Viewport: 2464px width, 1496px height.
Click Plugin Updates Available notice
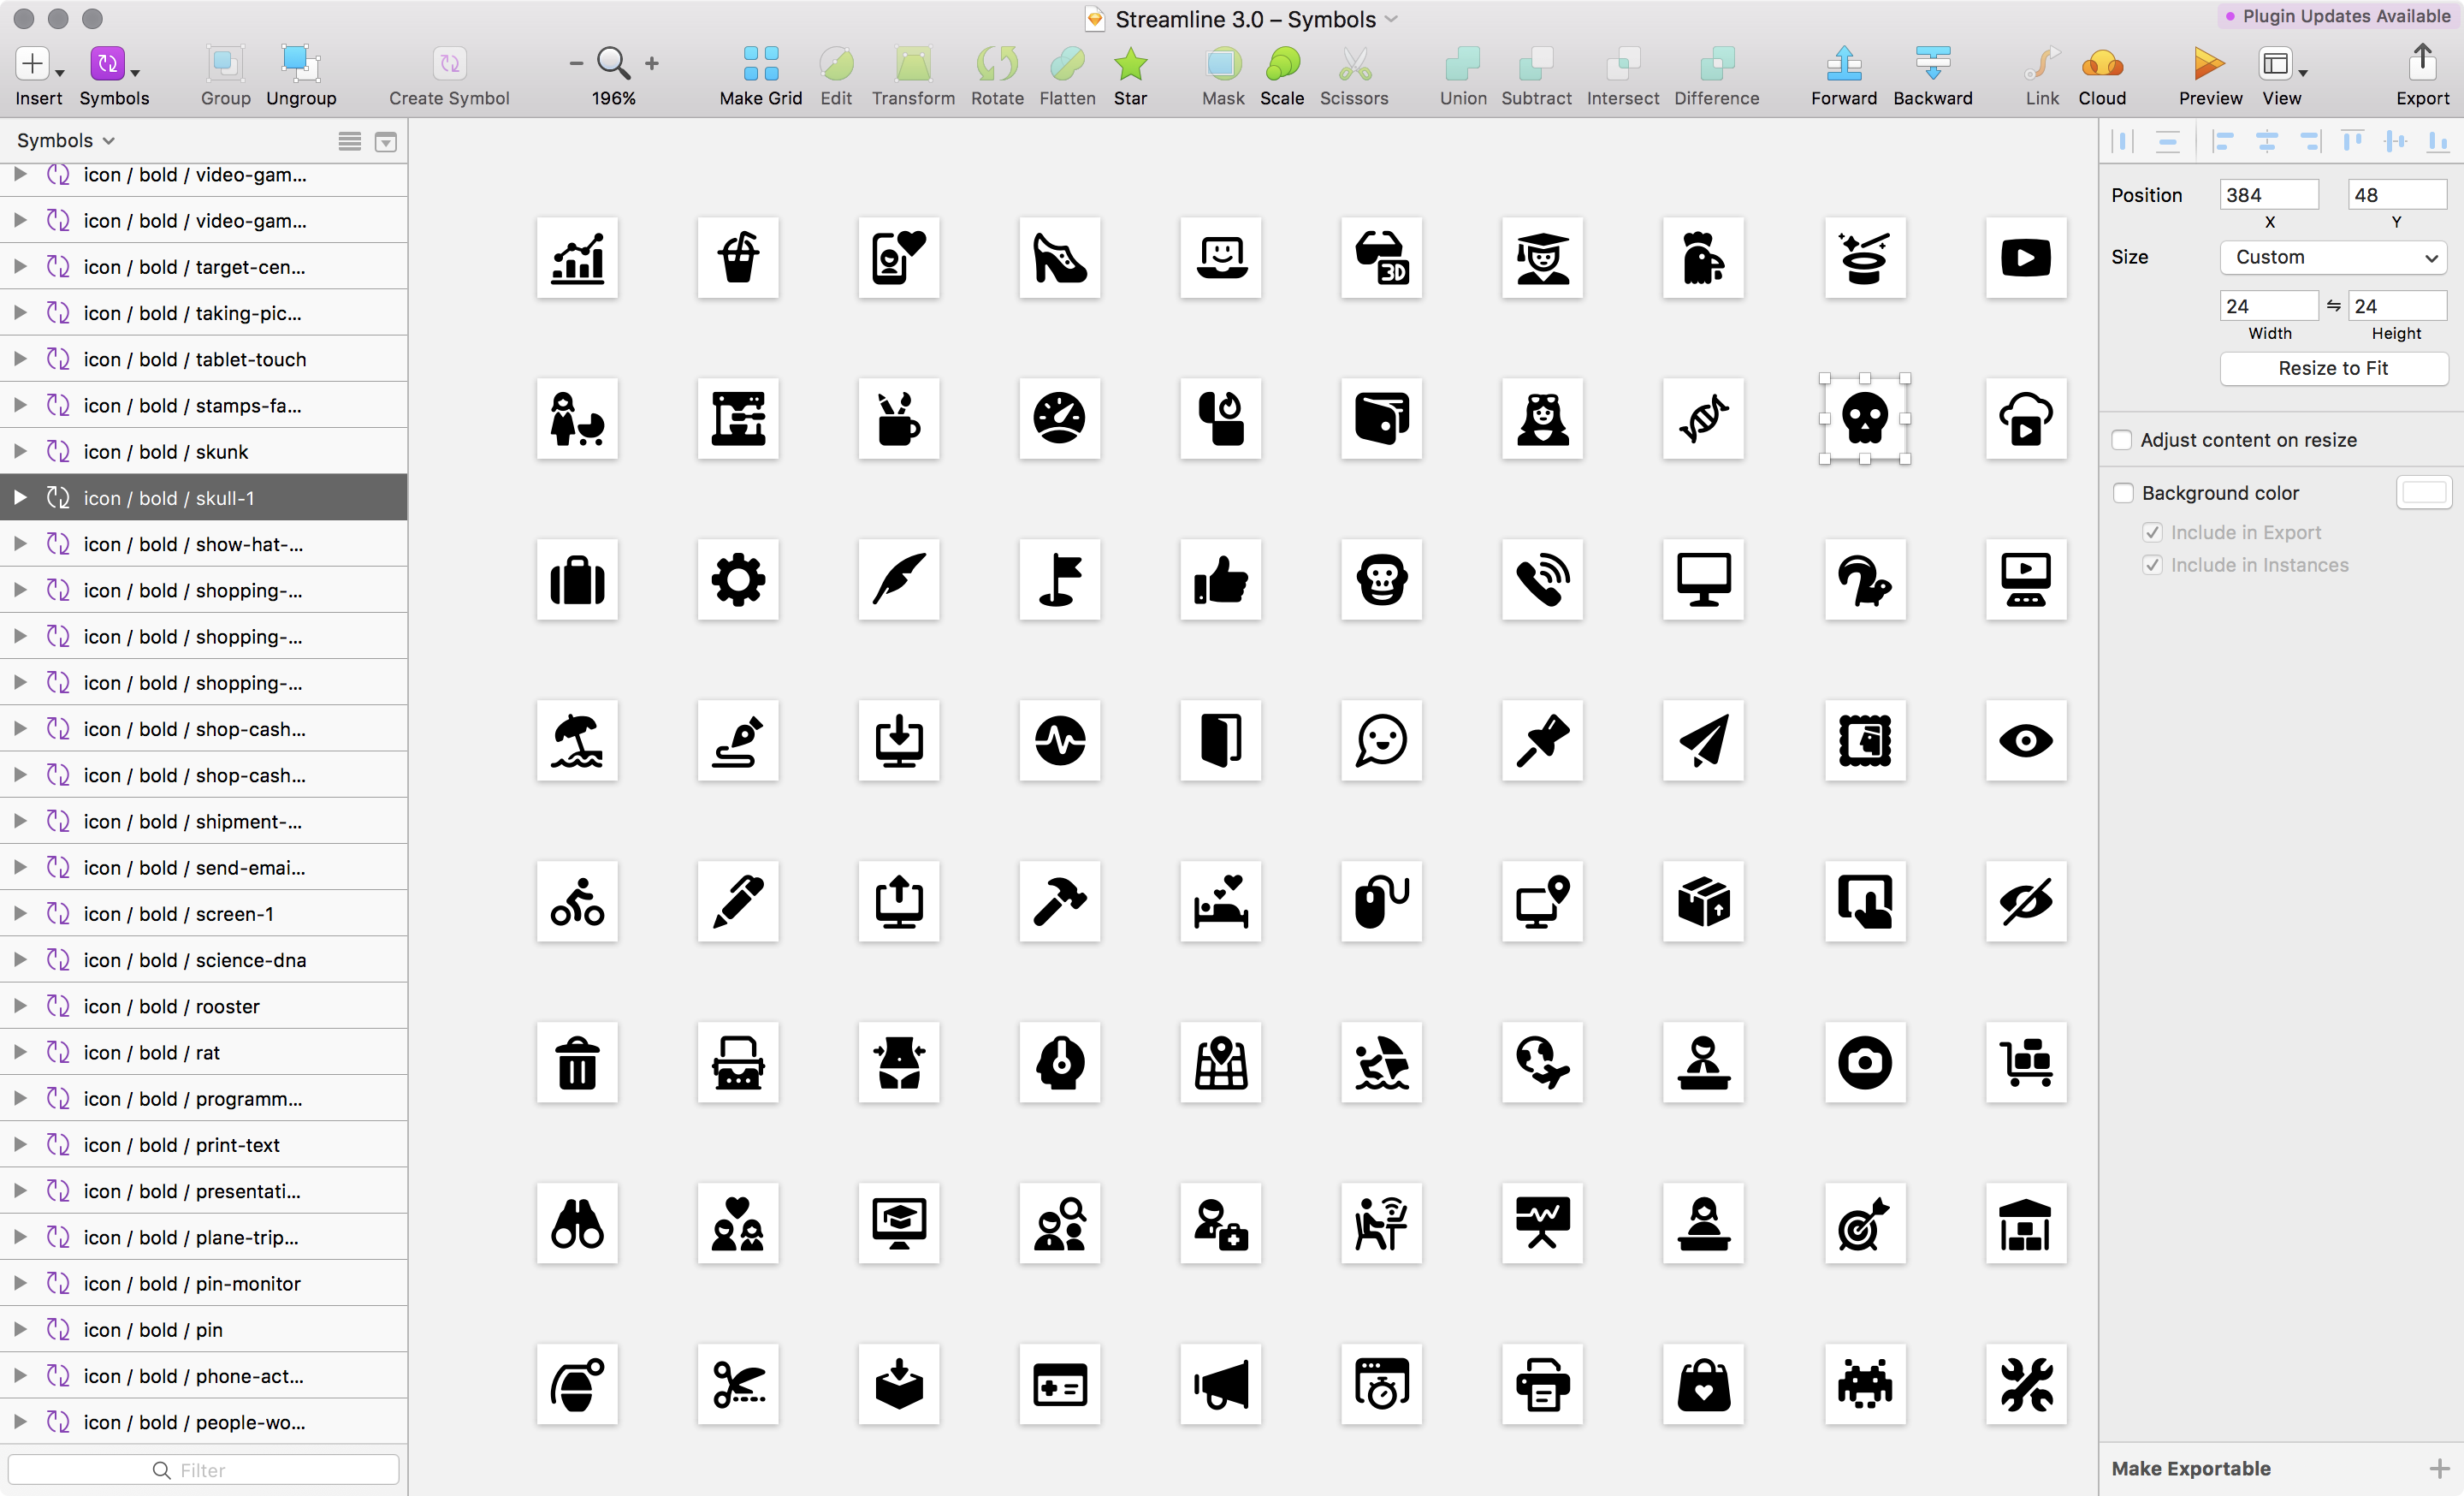(x=2338, y=16)
